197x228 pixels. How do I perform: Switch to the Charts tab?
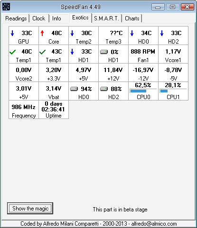coord(132,18)
